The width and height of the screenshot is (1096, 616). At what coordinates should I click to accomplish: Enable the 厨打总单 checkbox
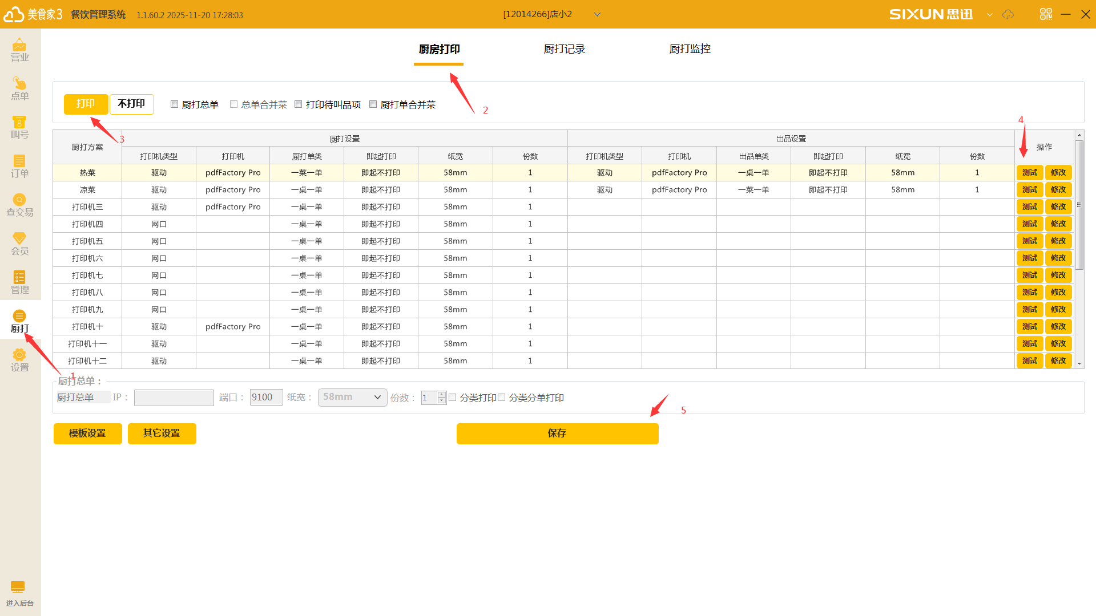(175, 104)
